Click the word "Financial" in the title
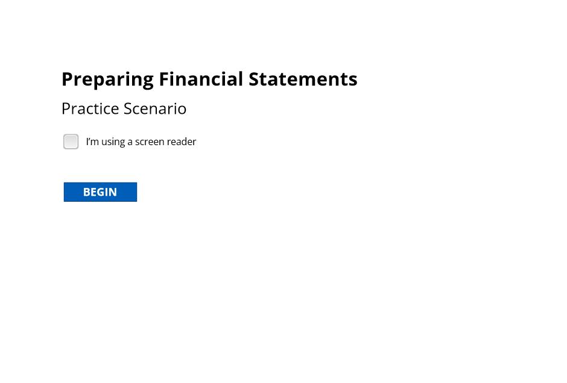Screen dimensions: 567x383 (201, 79)
